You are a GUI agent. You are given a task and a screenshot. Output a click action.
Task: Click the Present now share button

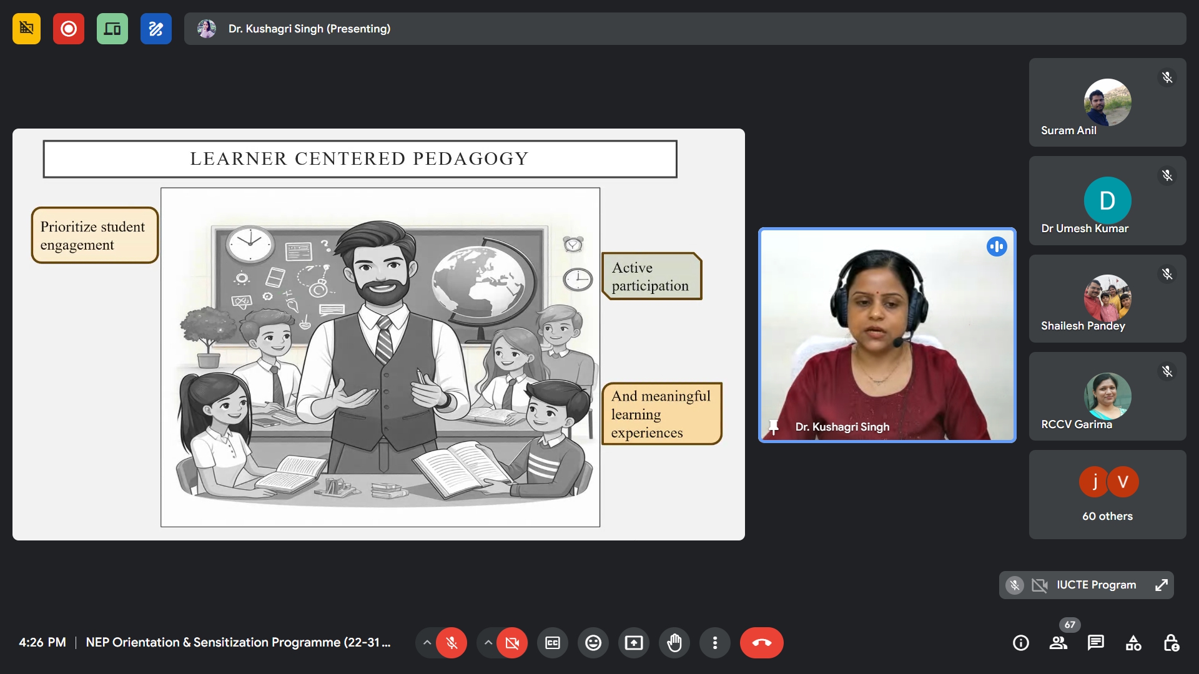coord(634,643)
